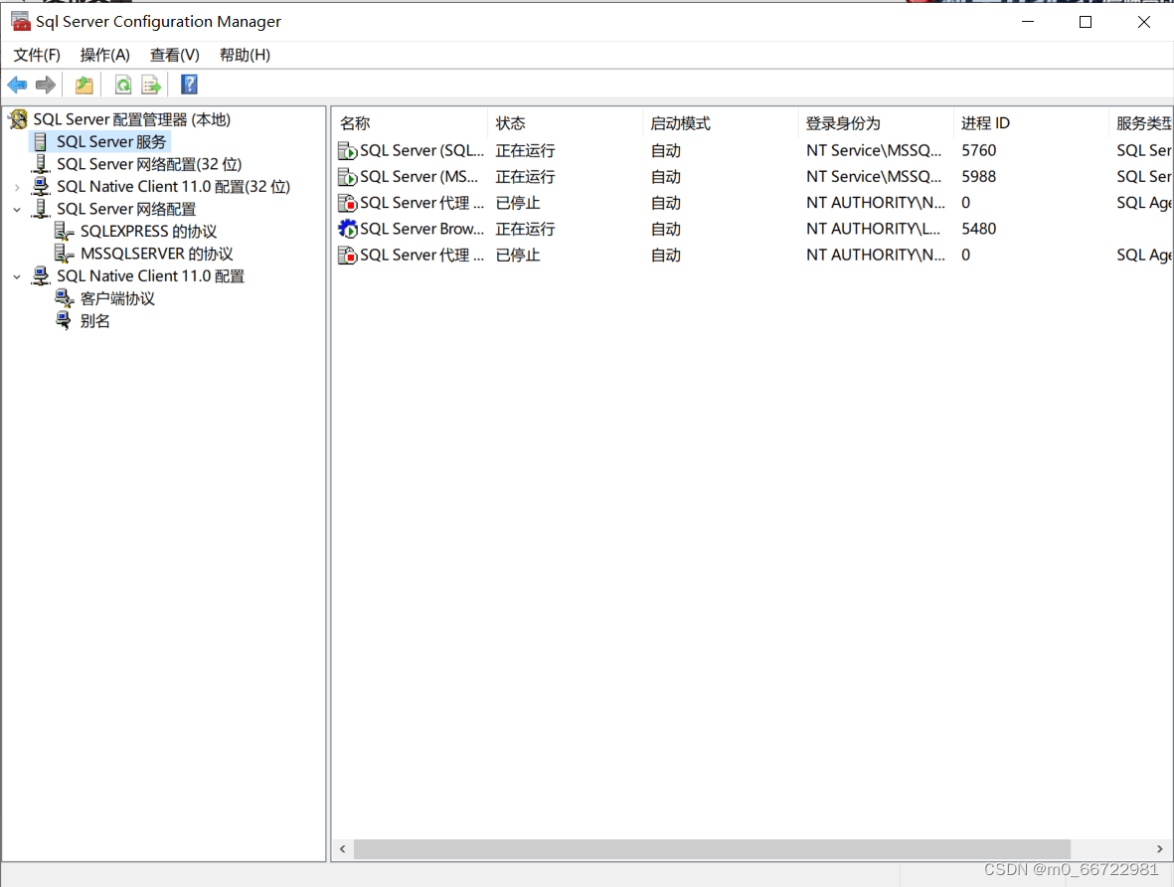Click the 客户端协议 node icon

click(65, 298)
